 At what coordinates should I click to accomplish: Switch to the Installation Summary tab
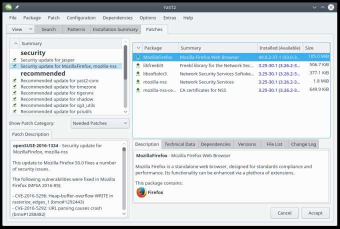[x=115, y=29]
